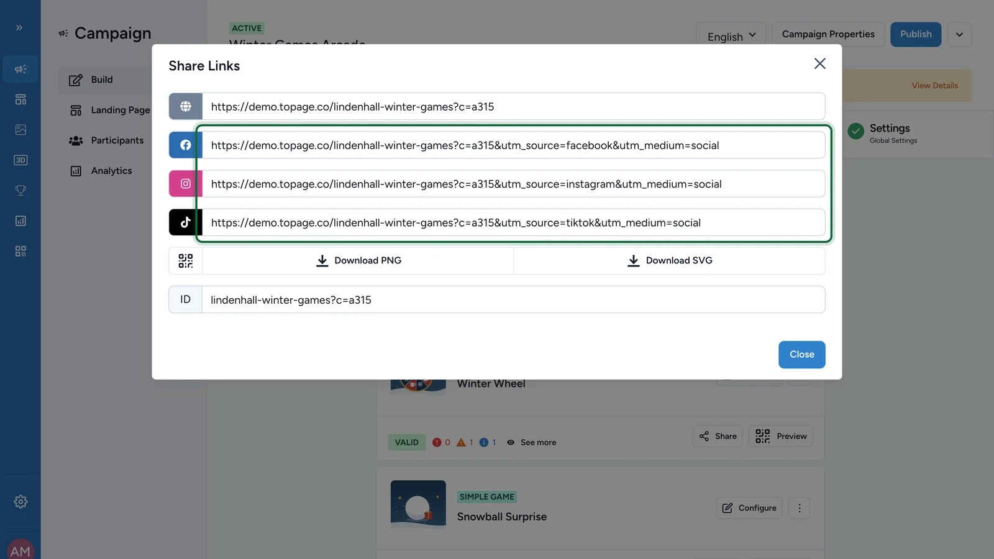This screenshot has height=559, width=994.
Task: Click the QR code icon beside Download PNG
Action: point(186,261)
